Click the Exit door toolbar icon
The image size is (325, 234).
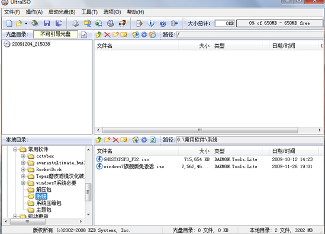coord(175,23)
